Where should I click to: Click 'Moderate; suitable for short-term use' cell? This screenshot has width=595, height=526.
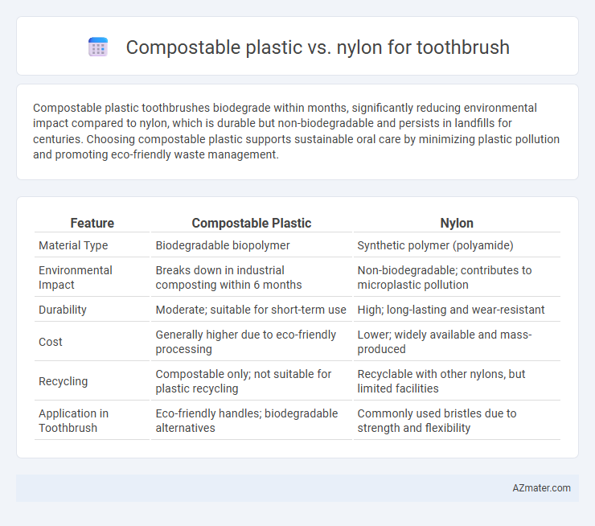(x=251, y=310)
